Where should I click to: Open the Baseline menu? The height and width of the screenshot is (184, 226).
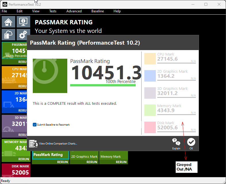pos(97,11)
